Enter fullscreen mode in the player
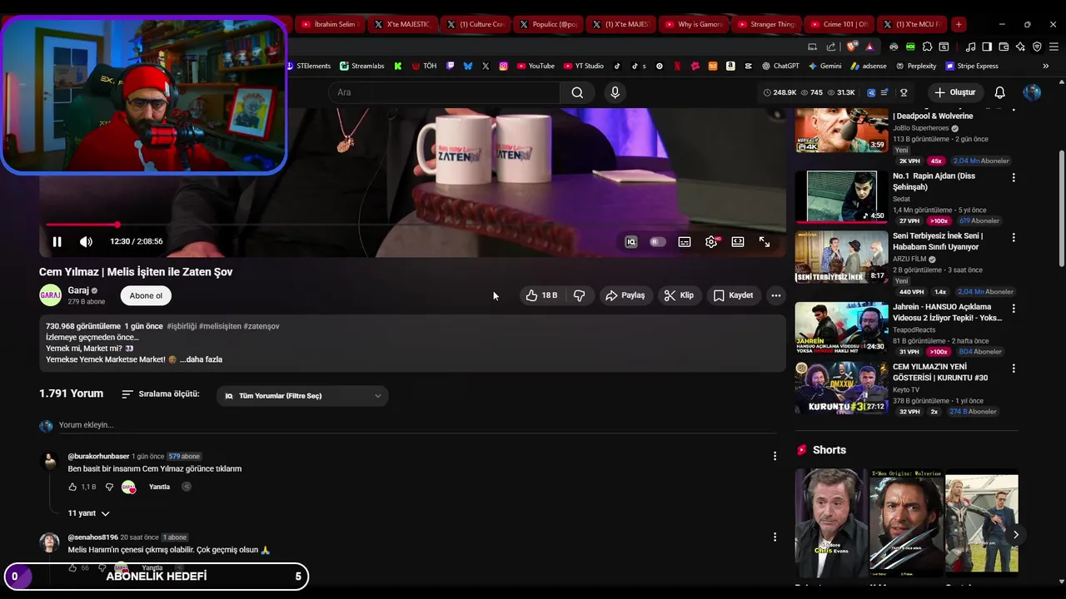This screenshot has width=1066, height=599. [765, 242]
